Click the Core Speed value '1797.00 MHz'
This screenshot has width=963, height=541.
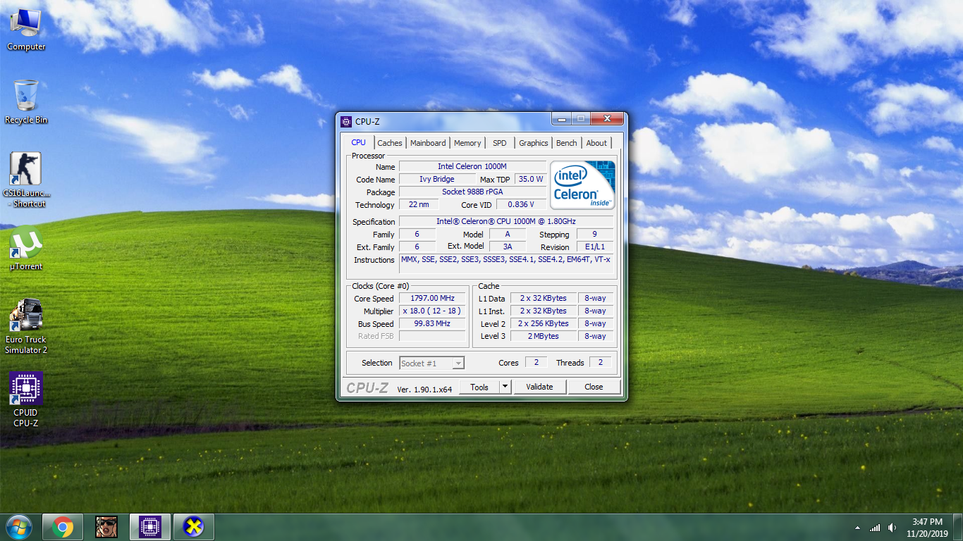(x=432, y=298)
